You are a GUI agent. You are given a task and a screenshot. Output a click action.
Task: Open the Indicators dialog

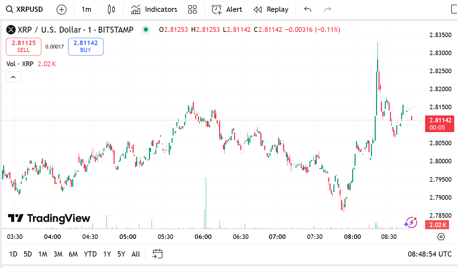point(154,9)
